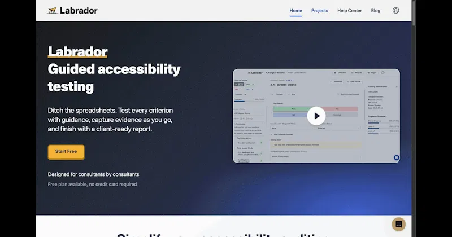The image size is (452, 237).
Task: Click the Labrador dog logo icon
Action: pyautogui.click(x=52, y=11)
